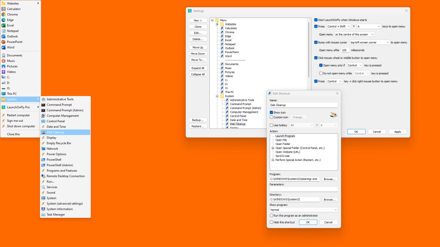Check the Hide this shortcut option
The height and width of the screenshot is (247, 440).
[x=271, y=222]
